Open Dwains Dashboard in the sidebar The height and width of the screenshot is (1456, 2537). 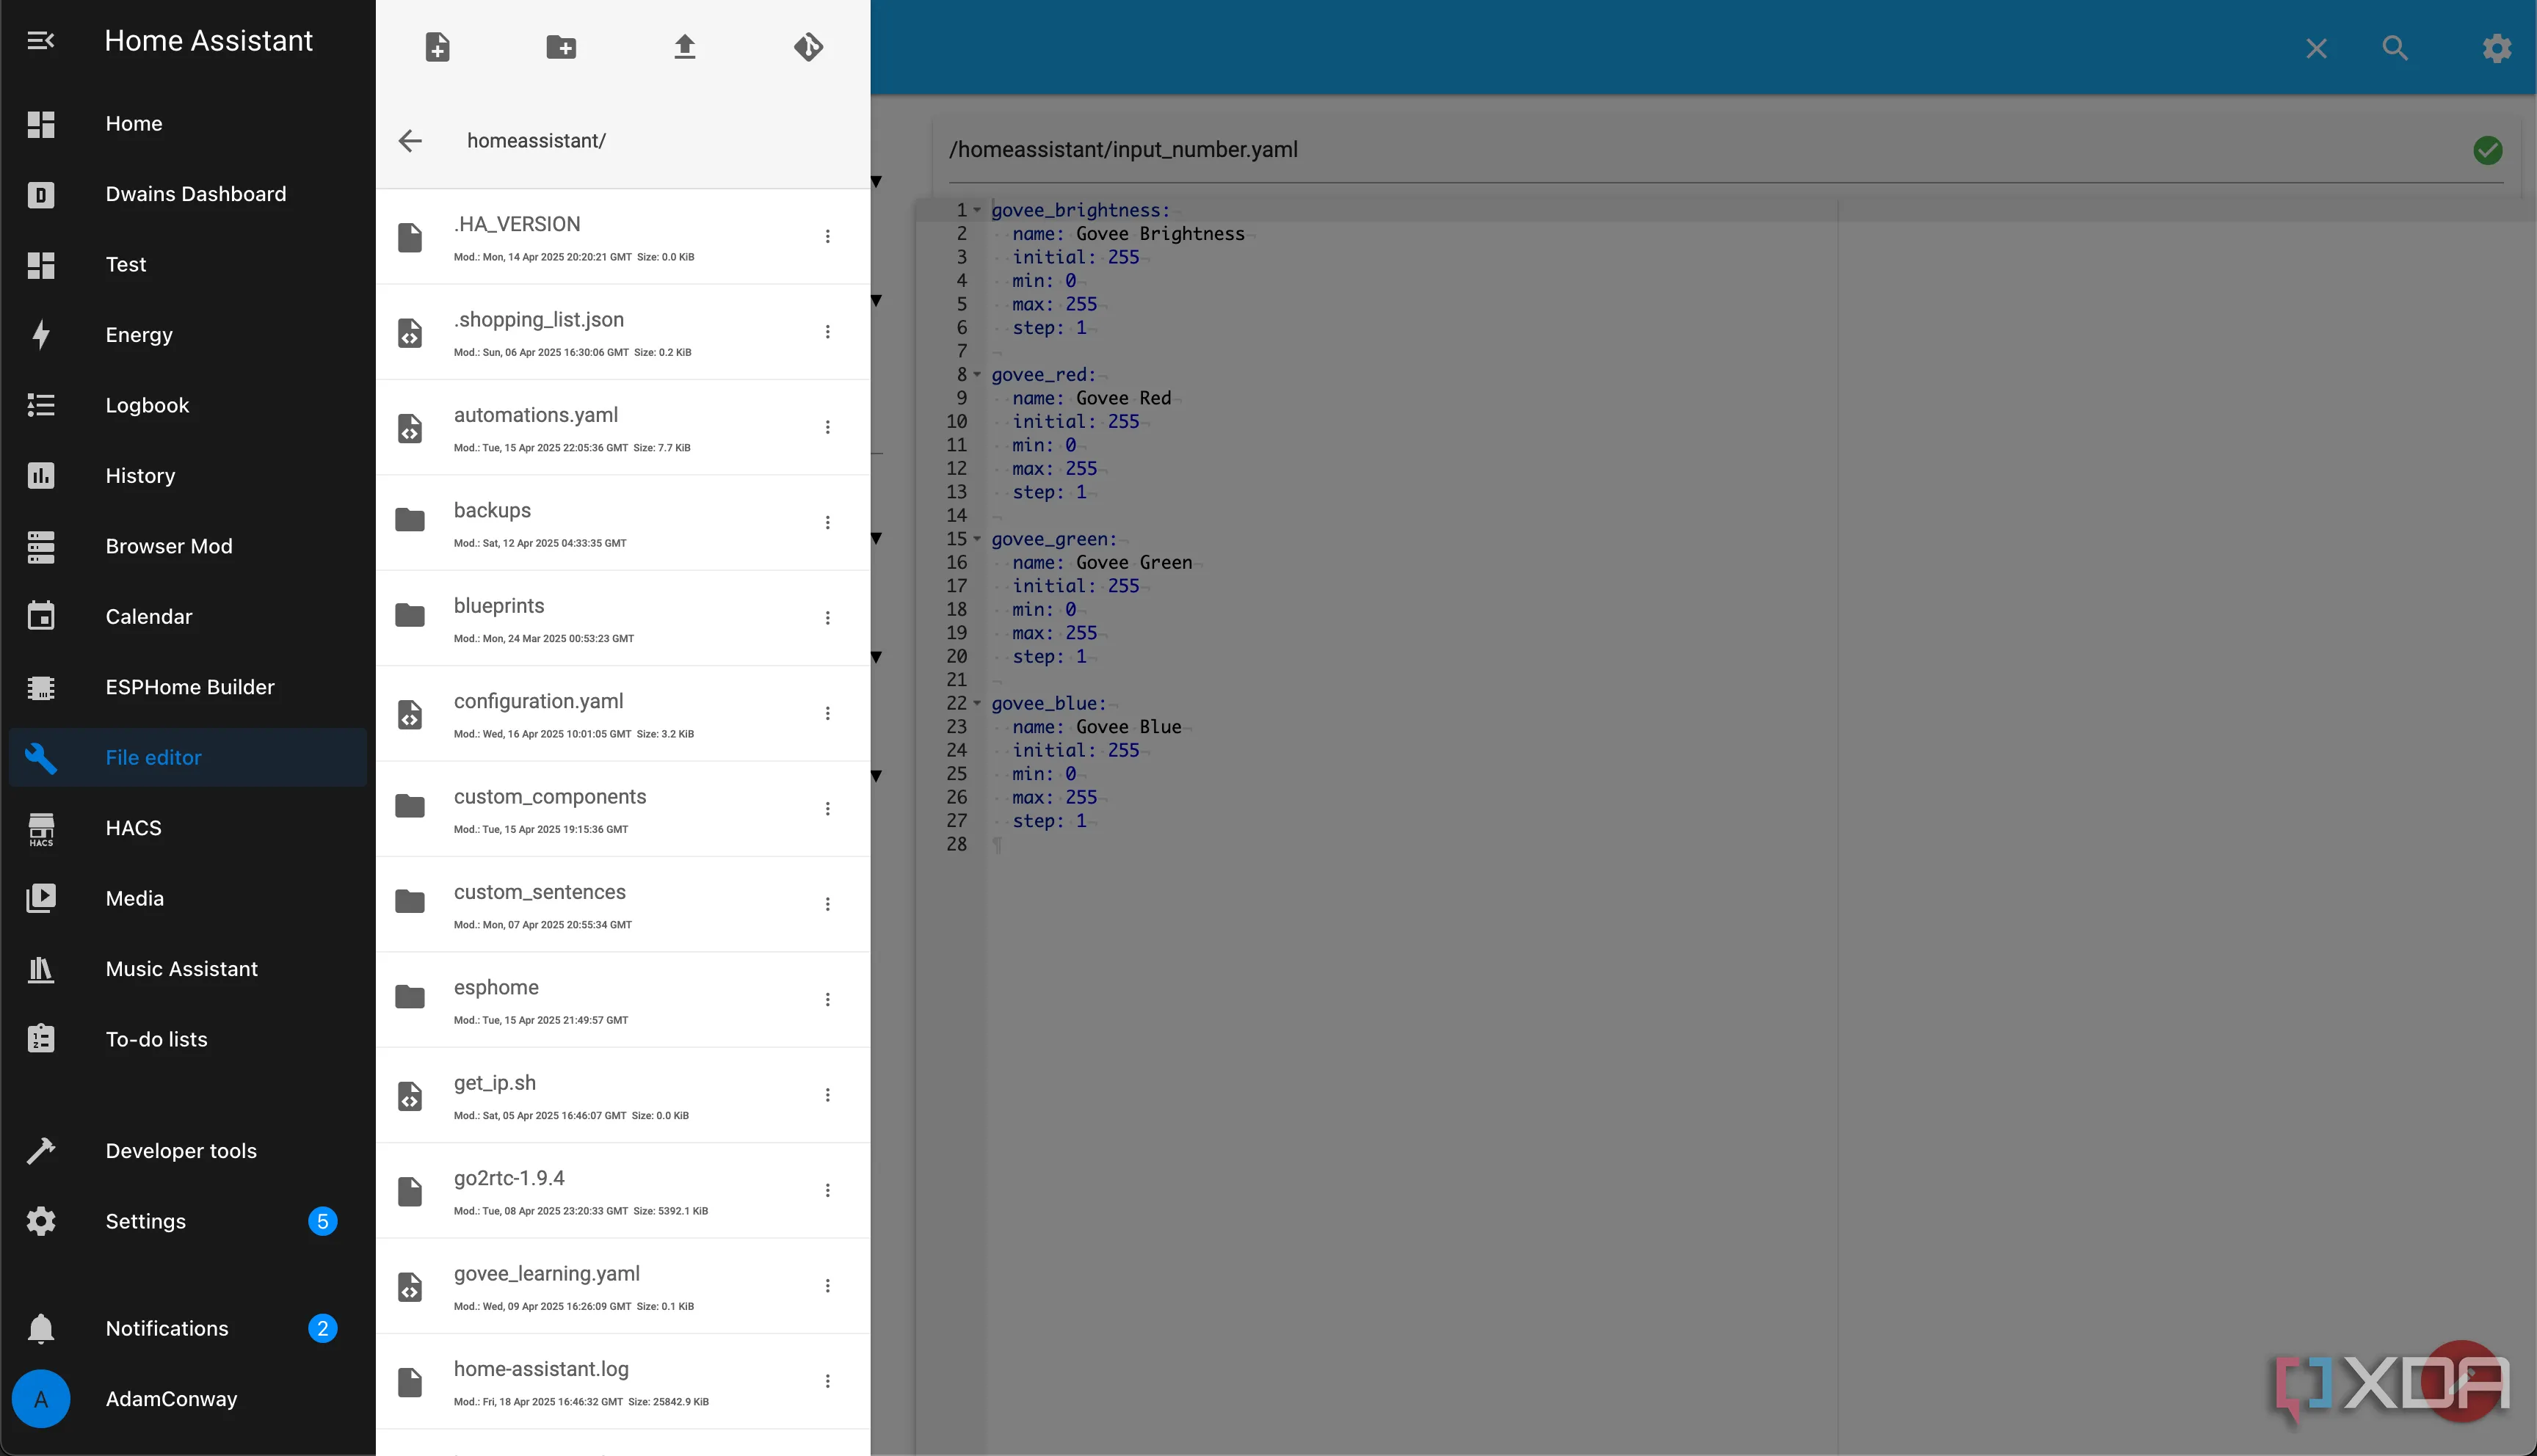188,194
